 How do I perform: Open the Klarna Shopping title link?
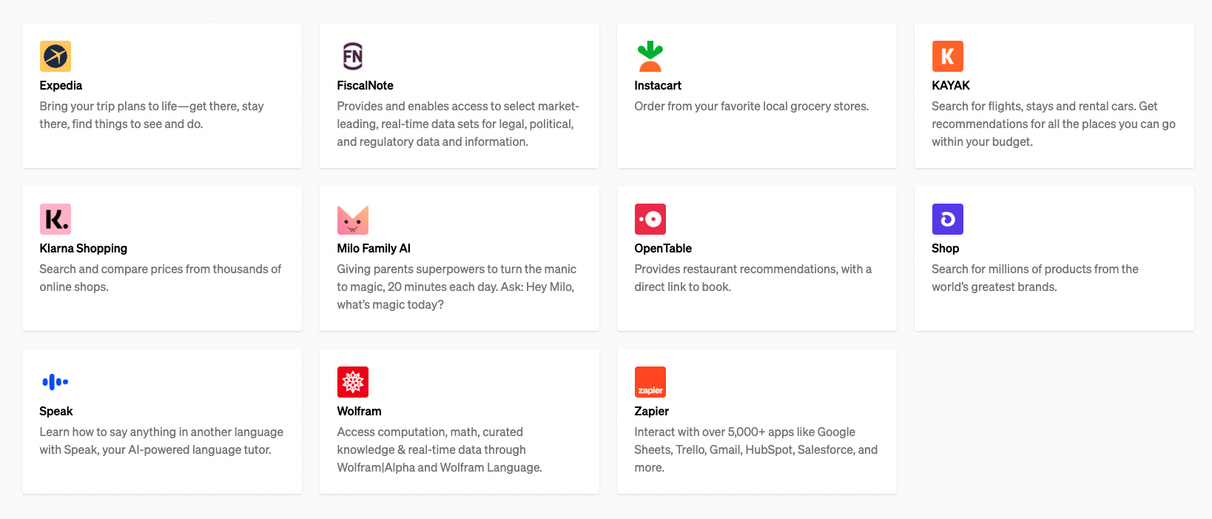tap(84, 249)
